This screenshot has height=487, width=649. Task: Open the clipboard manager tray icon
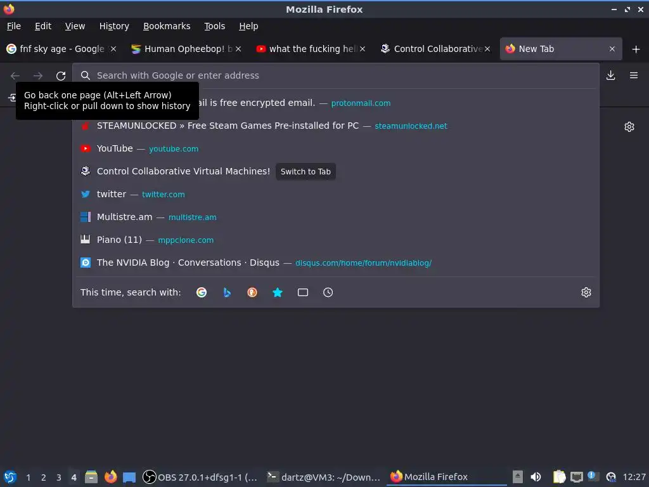pyautogui.click(x=559, y=477)
